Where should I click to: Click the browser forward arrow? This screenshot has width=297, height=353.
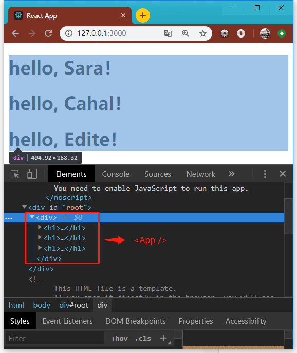pos(32,33)
